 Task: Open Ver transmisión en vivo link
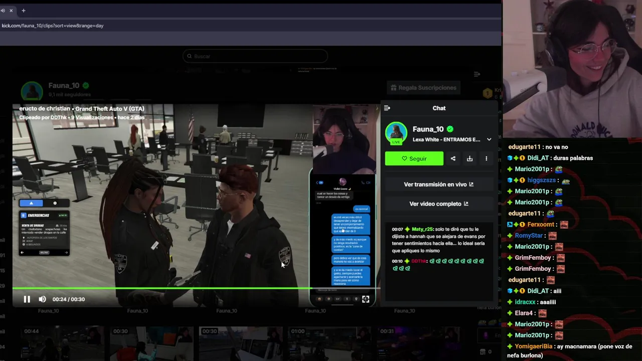pos(439,185)
